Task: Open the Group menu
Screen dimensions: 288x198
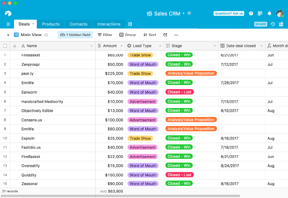Action: [128, 35]
